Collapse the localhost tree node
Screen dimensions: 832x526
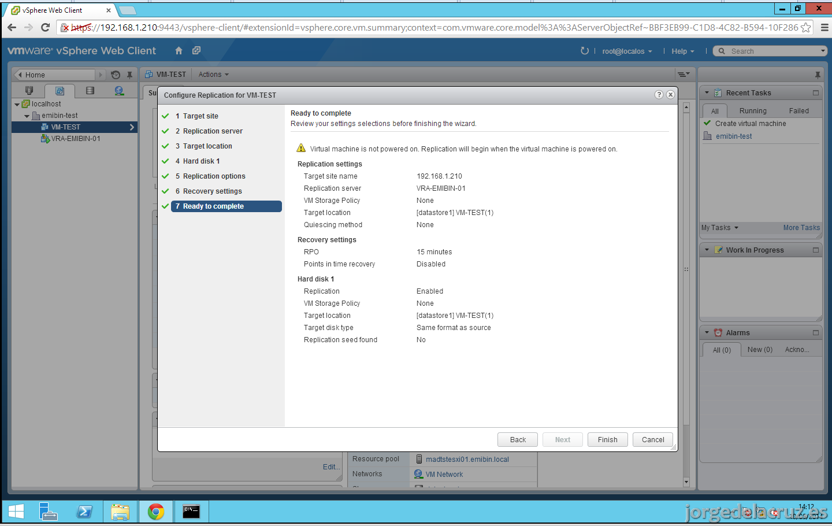coord(17,105)
